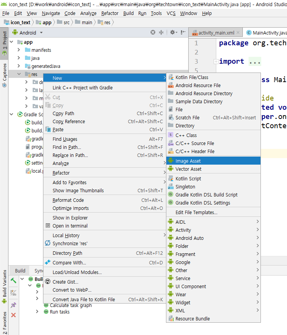Expand the manifests folder
The image size is (287, 335).
click(x=19, y=50)
